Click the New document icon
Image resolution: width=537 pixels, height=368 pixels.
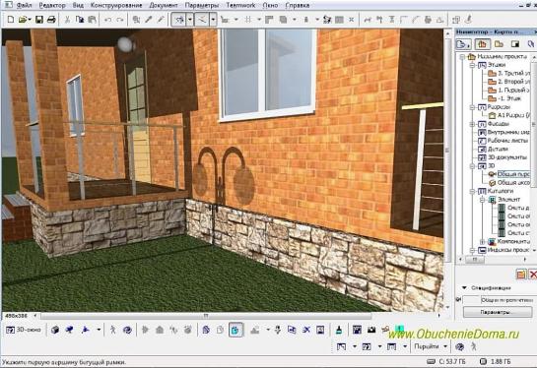tap(11, 20)
